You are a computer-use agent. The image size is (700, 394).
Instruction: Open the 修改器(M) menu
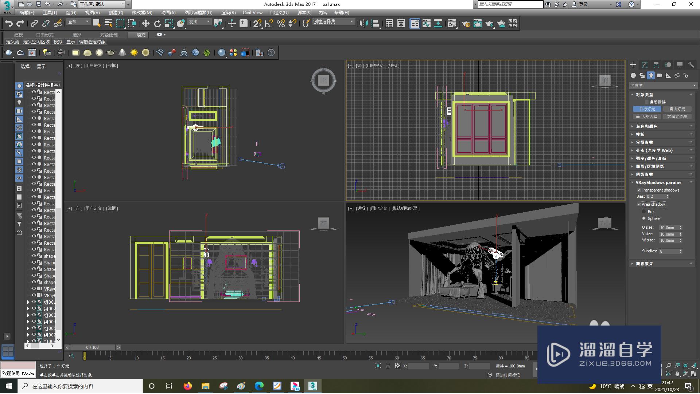[x=142, y=13]
